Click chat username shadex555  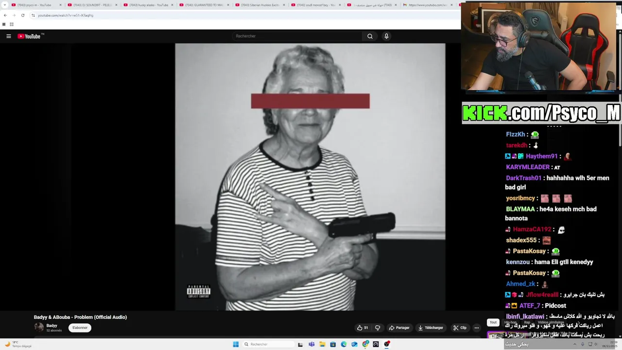(521, 240)
